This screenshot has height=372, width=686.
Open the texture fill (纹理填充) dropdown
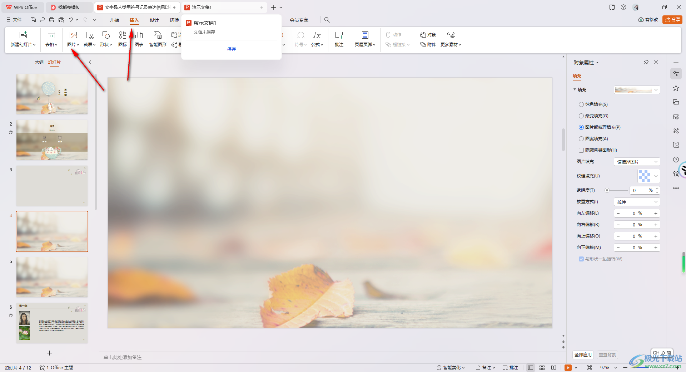coord(649,176)
